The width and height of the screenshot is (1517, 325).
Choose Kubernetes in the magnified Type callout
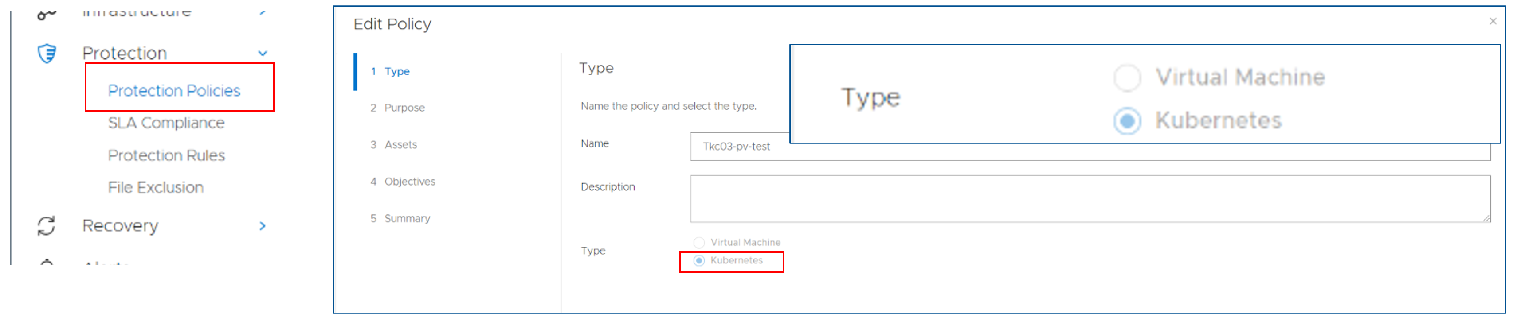tap(1127, 121)
